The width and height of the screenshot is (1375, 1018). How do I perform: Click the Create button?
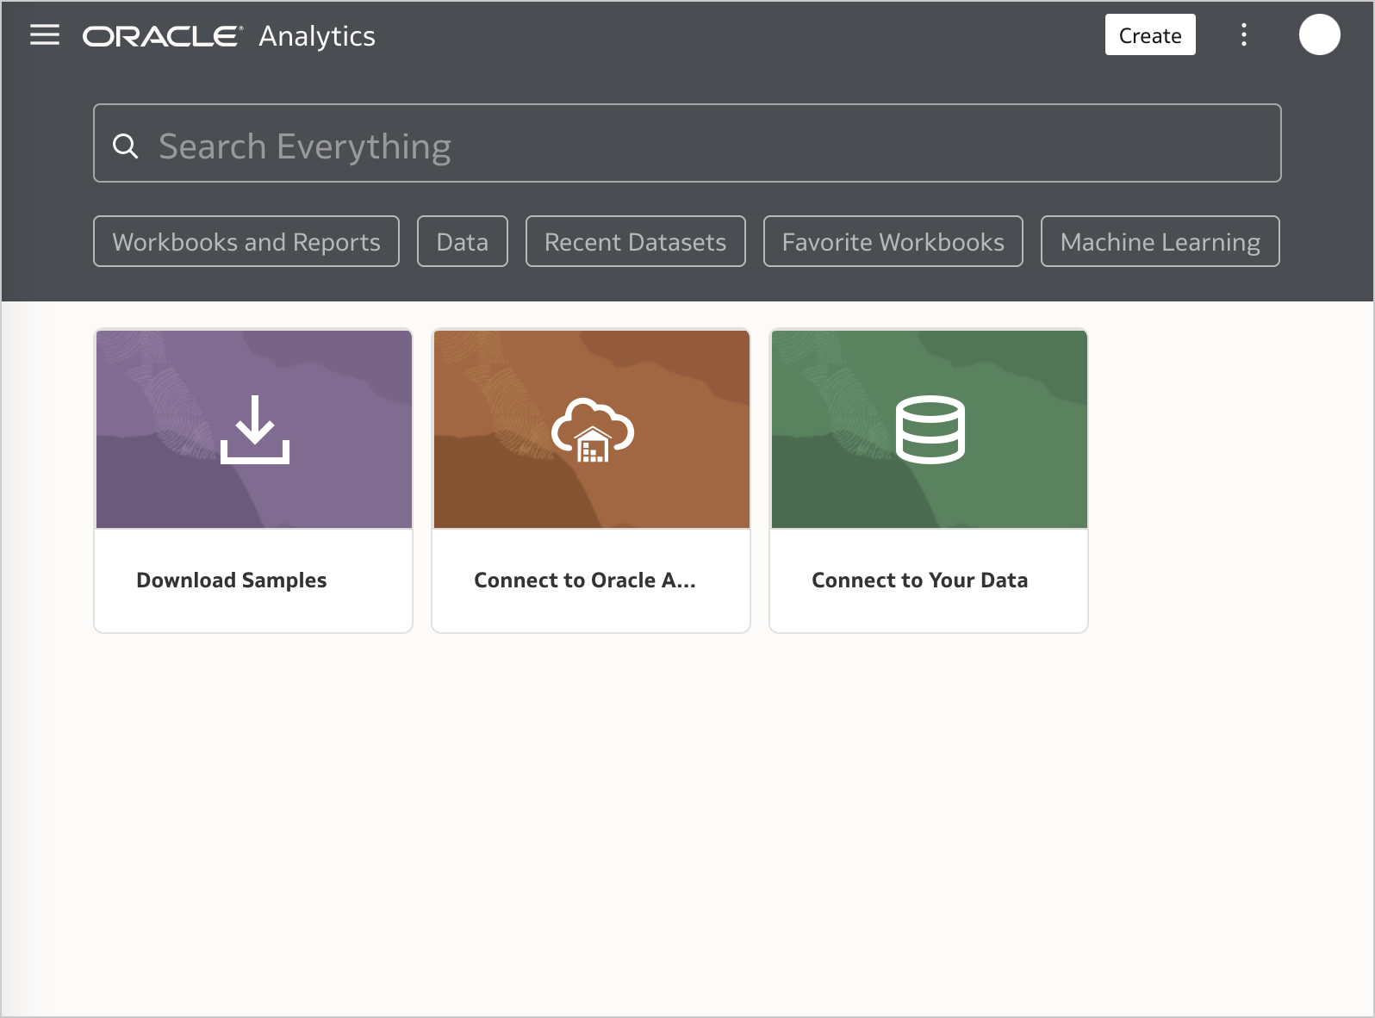click(x=1150, y=35)
